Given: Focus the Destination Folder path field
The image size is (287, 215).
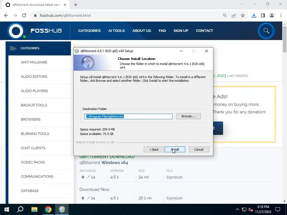Looking at the screenshot, I should 128,116.
